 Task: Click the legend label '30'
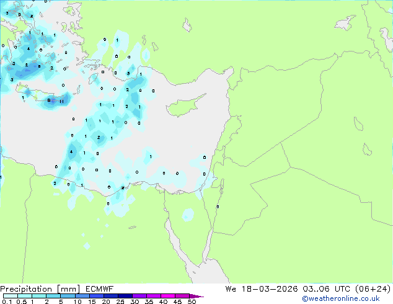tap(135, 302)
